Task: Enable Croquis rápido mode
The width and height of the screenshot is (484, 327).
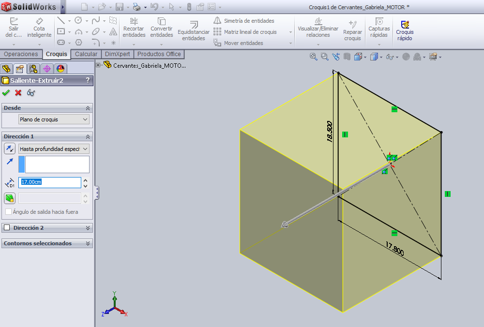Action: pos(405,30)
